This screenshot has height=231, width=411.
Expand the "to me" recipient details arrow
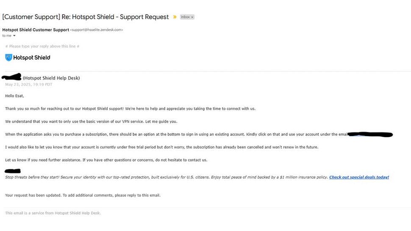14,36
